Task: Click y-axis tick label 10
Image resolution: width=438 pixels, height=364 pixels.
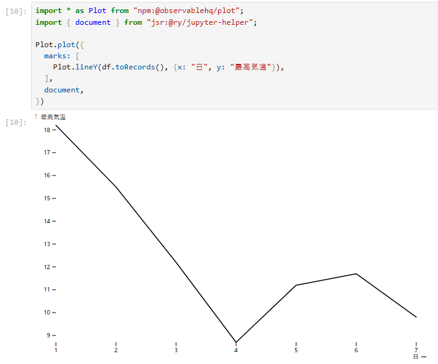Action: 47,313
